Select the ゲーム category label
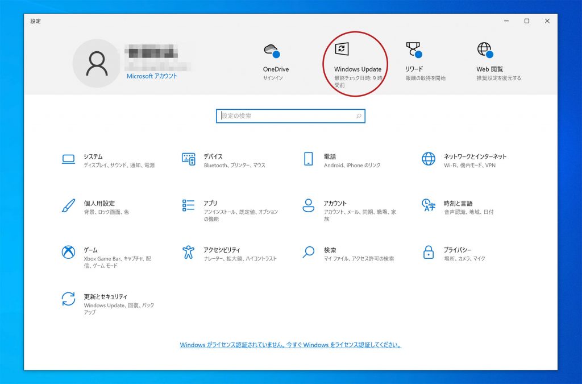The height and width of the screenshot is (384, 582). [90, 250]
